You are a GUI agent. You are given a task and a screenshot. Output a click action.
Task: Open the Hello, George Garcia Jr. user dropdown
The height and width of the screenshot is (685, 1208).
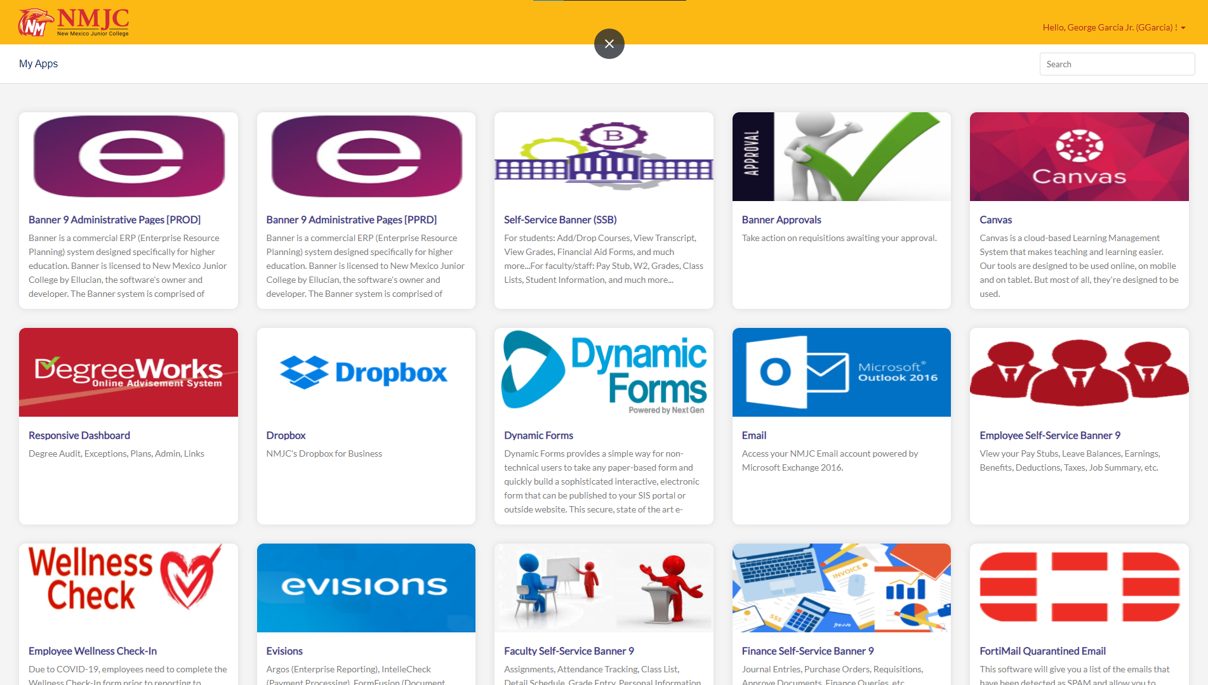coord(1113,27)
